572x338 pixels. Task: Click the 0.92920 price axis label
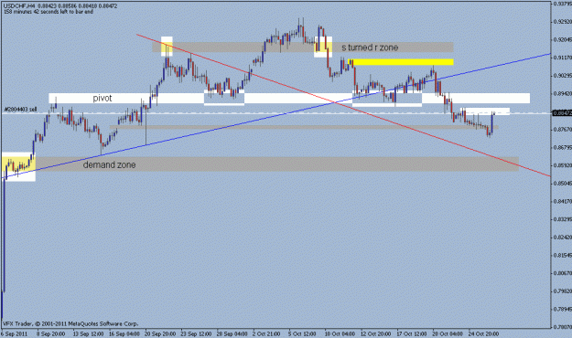point(563,22)
